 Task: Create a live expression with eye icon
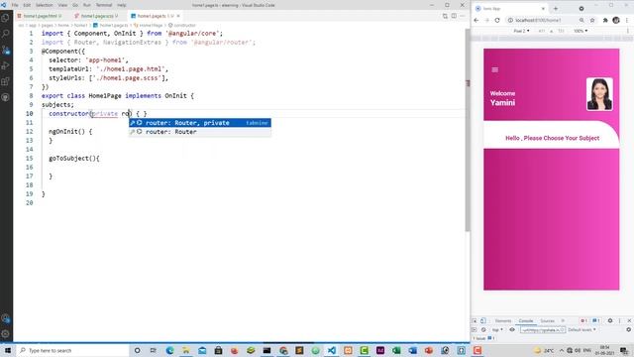pos(512,330)
